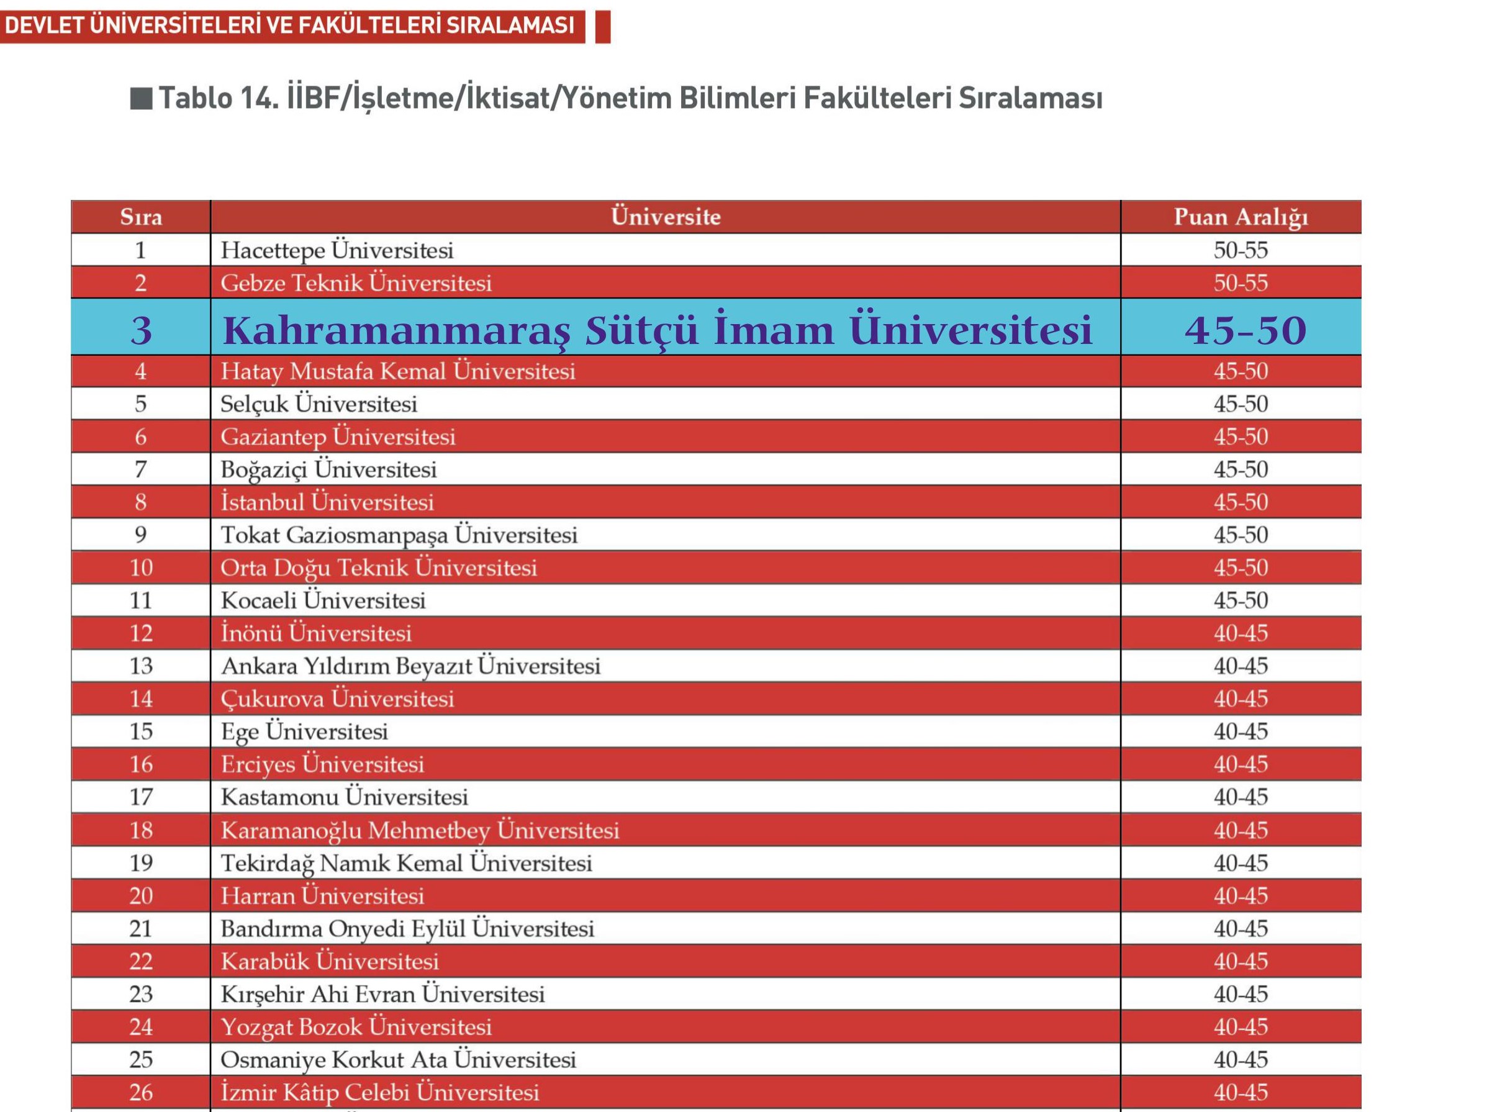Click the Sıra column header

[141, 217]
